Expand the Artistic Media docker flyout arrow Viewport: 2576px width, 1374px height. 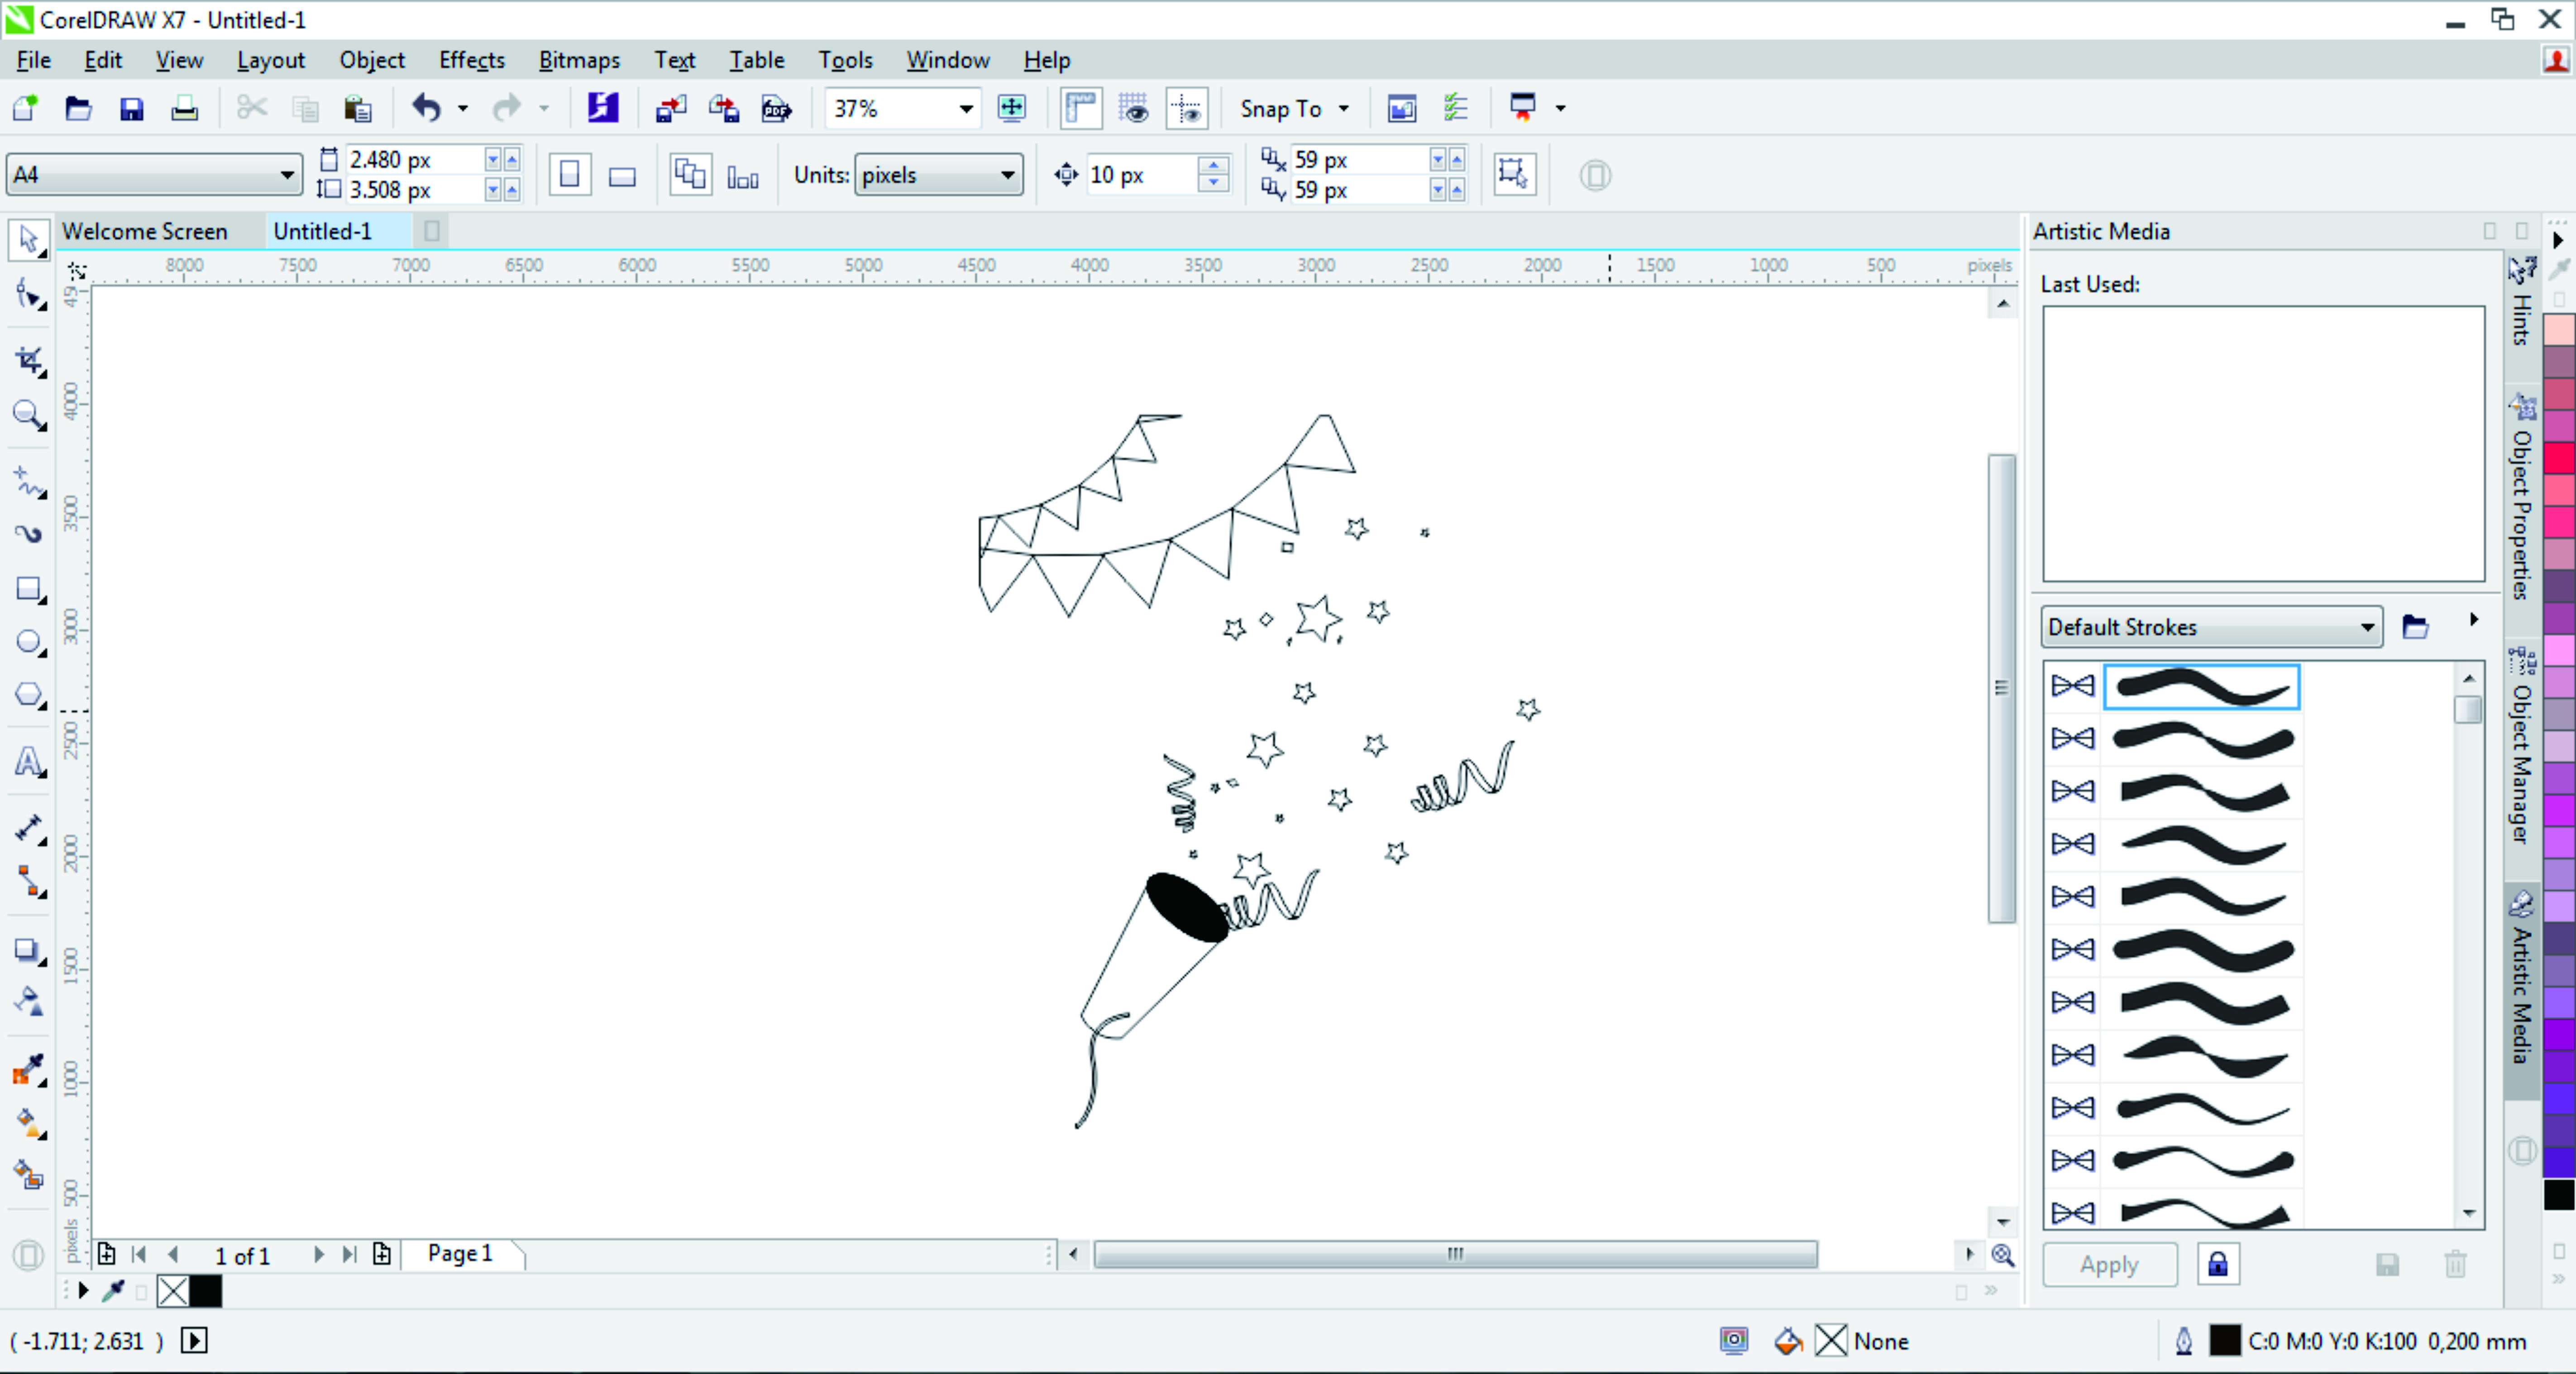tap(2474, 620)
